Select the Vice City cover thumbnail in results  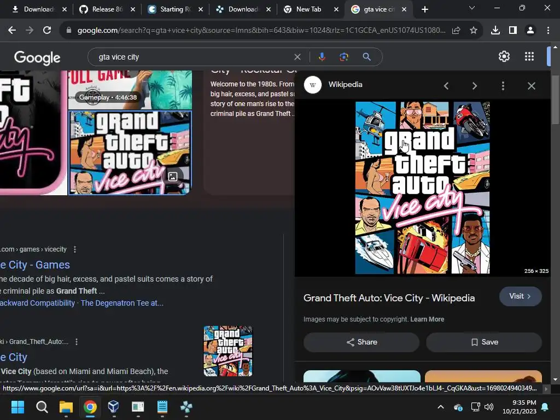pyautogui.click(x=130, y=153)
